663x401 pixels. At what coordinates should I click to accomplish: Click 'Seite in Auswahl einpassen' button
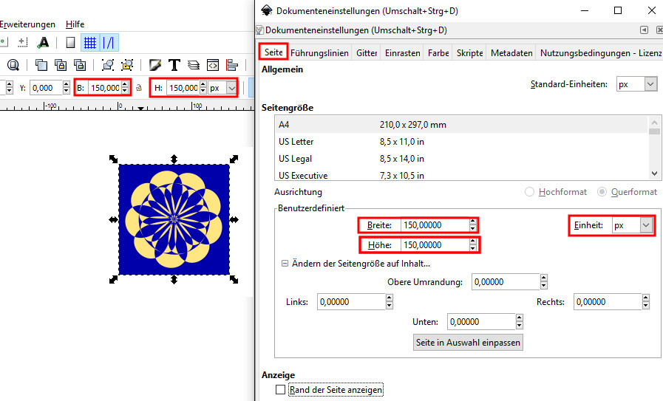tap(469, 343)
